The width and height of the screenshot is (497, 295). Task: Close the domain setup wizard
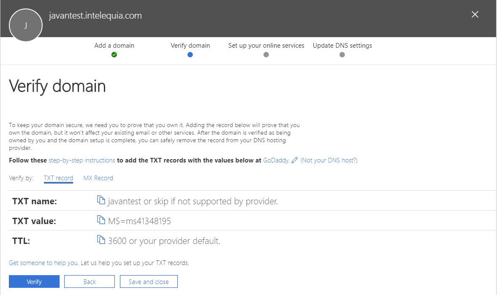pyautogui.click(x=475, y=14)
